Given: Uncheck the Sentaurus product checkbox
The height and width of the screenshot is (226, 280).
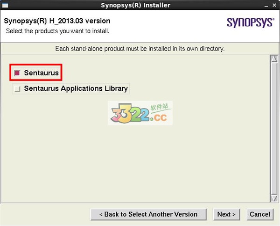Looking at the screenshot, I should (x=17, y=73).
